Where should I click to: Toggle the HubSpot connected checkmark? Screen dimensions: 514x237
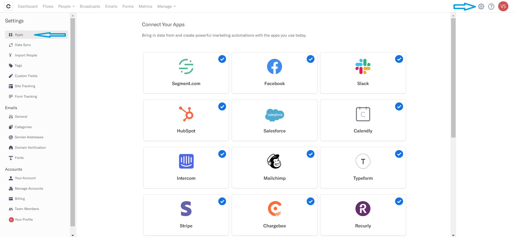[x=222, y=106]
